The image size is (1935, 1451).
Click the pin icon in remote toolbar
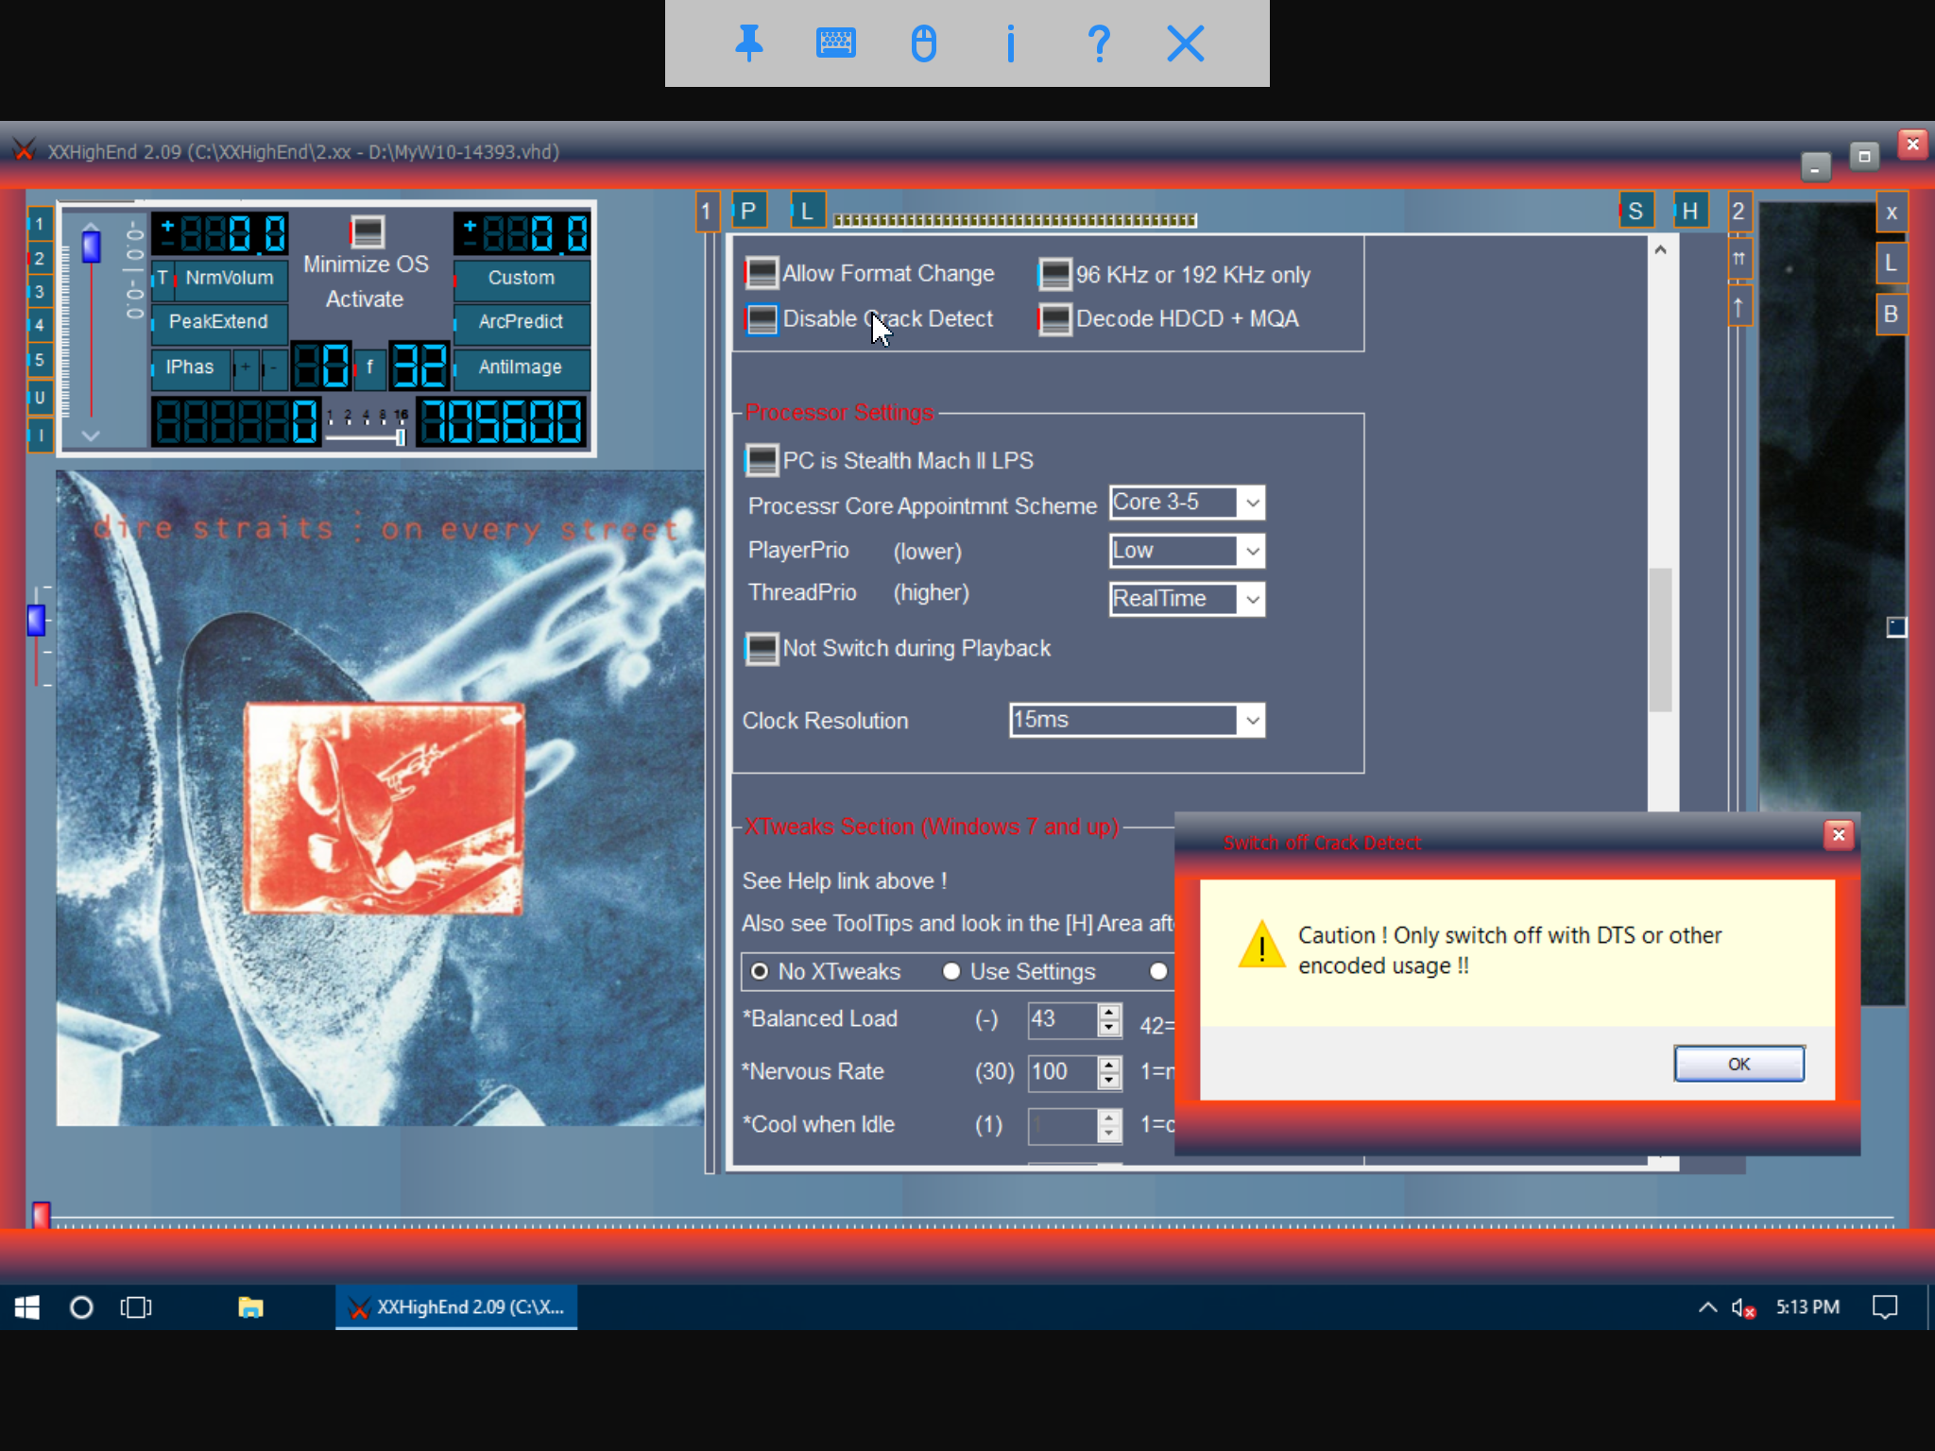(749, 43)
